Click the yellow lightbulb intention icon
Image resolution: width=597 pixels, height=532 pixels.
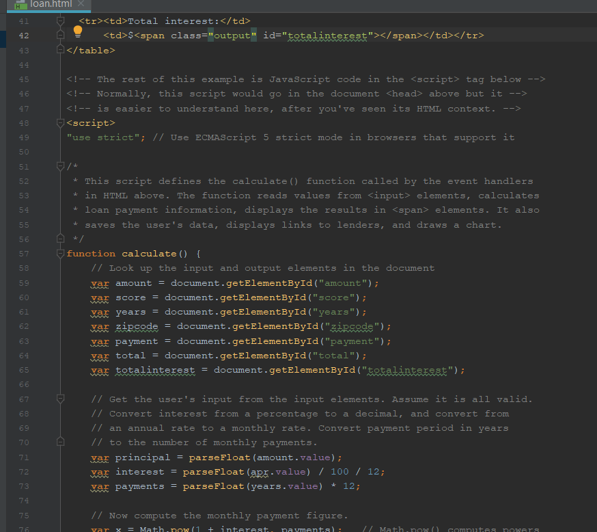(x=77, y=31)
